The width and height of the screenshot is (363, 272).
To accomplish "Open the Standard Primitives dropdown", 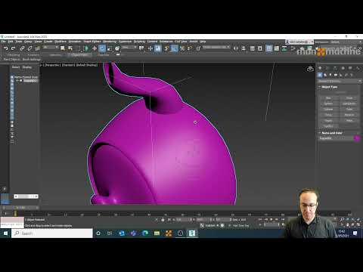I will (x=340, y=81).
